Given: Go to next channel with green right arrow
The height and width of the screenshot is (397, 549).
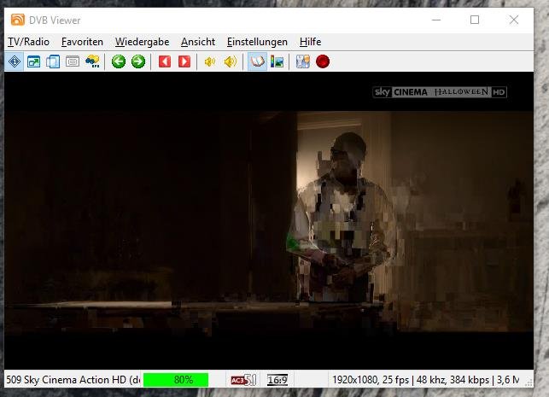Looking at the screenshot, I should point(137,61).
